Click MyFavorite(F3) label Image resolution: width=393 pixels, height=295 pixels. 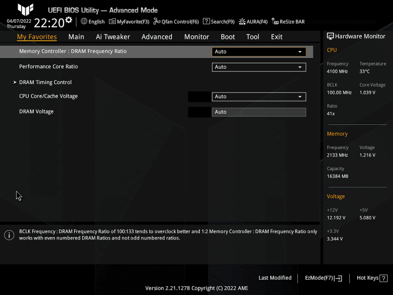(133, 22)
